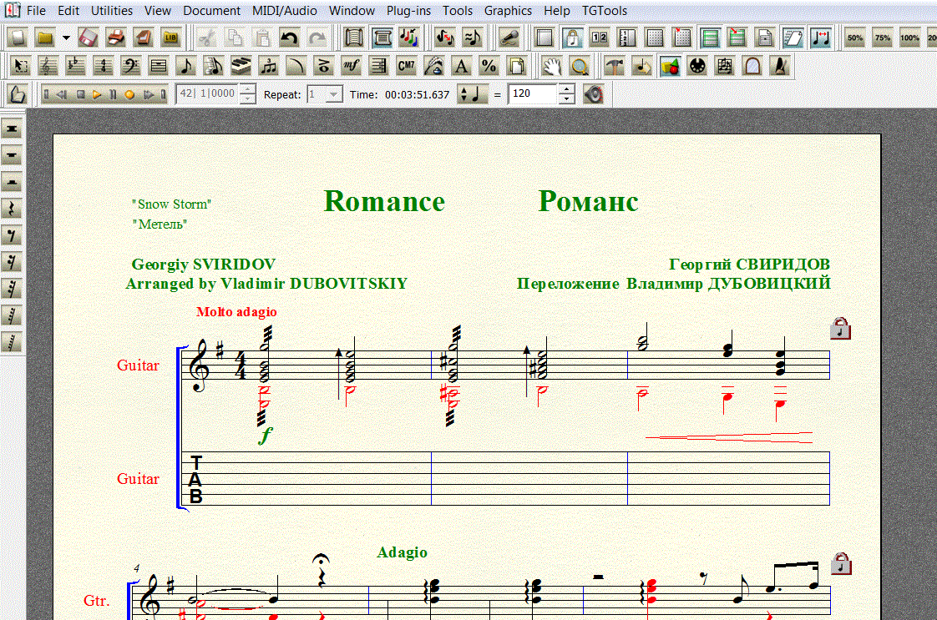Viewport: 937px width, 620px height.
Task: Open the Utilities menu
Action: pyautogui.click(x=112, y=11)
